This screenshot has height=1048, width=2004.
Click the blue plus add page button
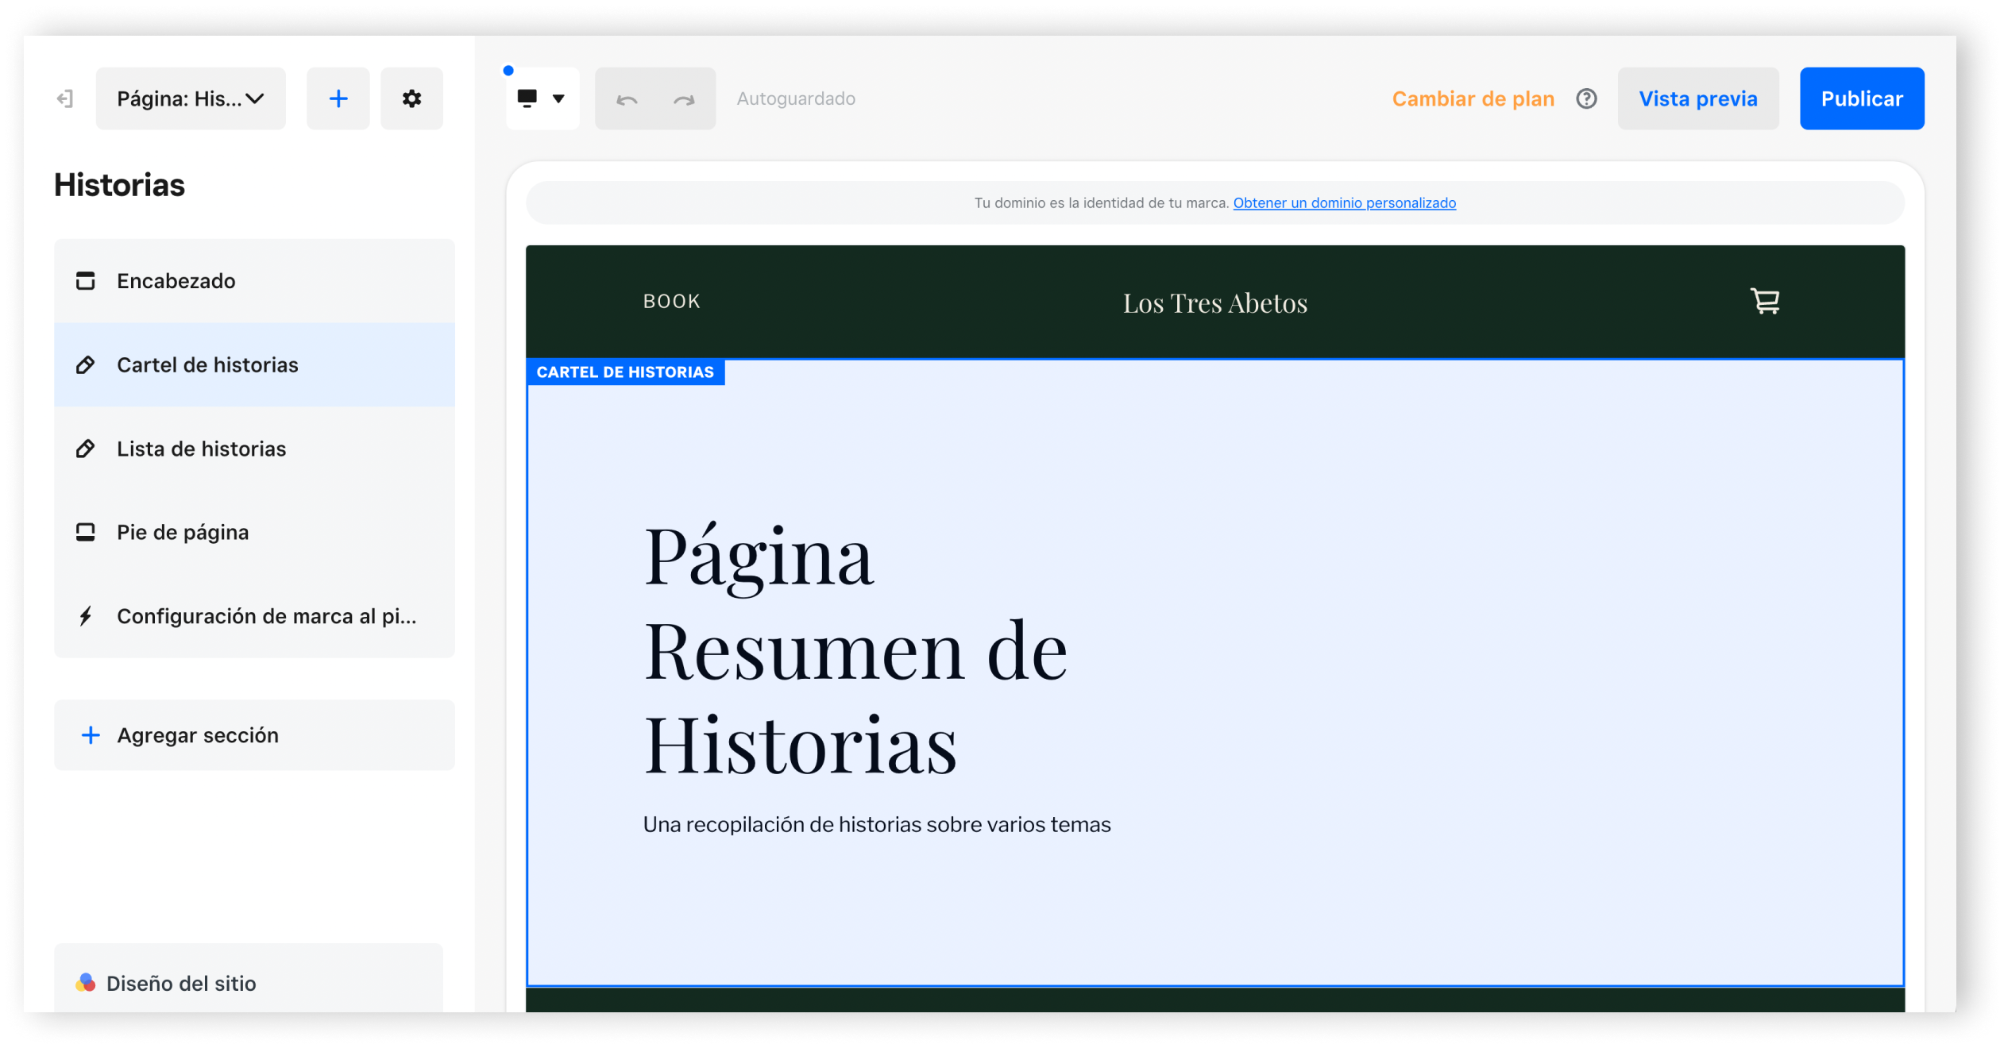pyautogui.click(x=338, y=98)
